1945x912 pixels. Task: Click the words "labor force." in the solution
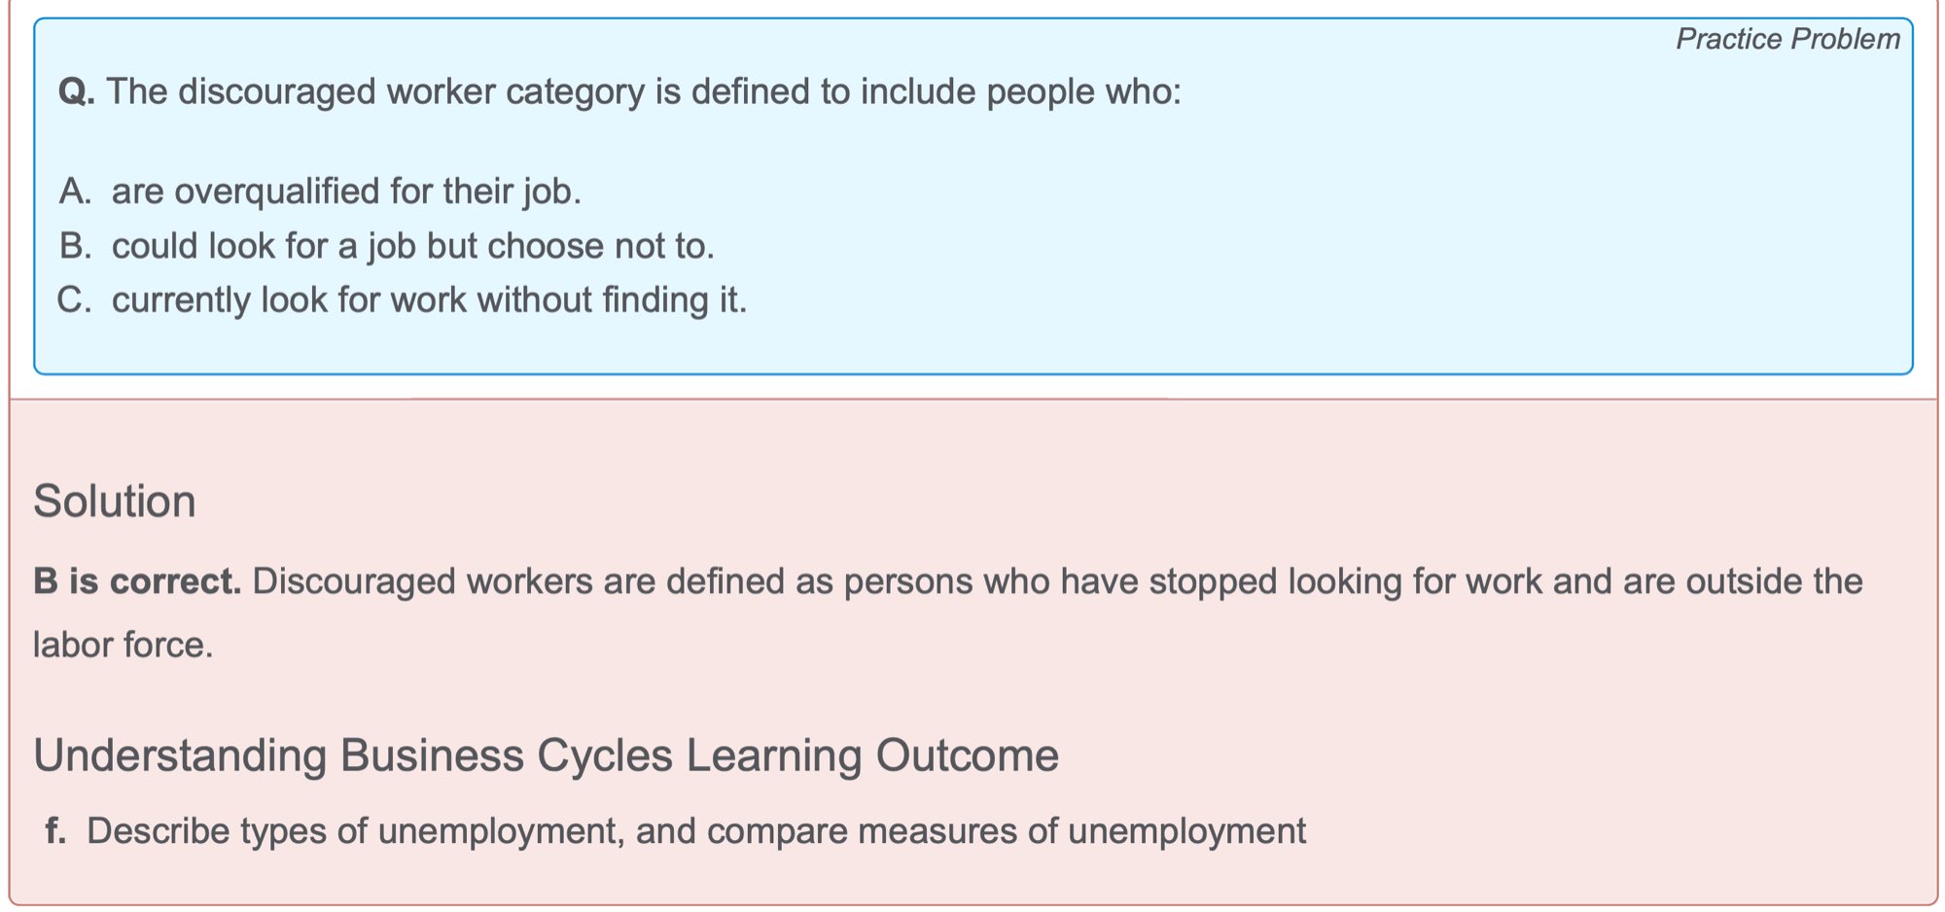coord(124,645)
